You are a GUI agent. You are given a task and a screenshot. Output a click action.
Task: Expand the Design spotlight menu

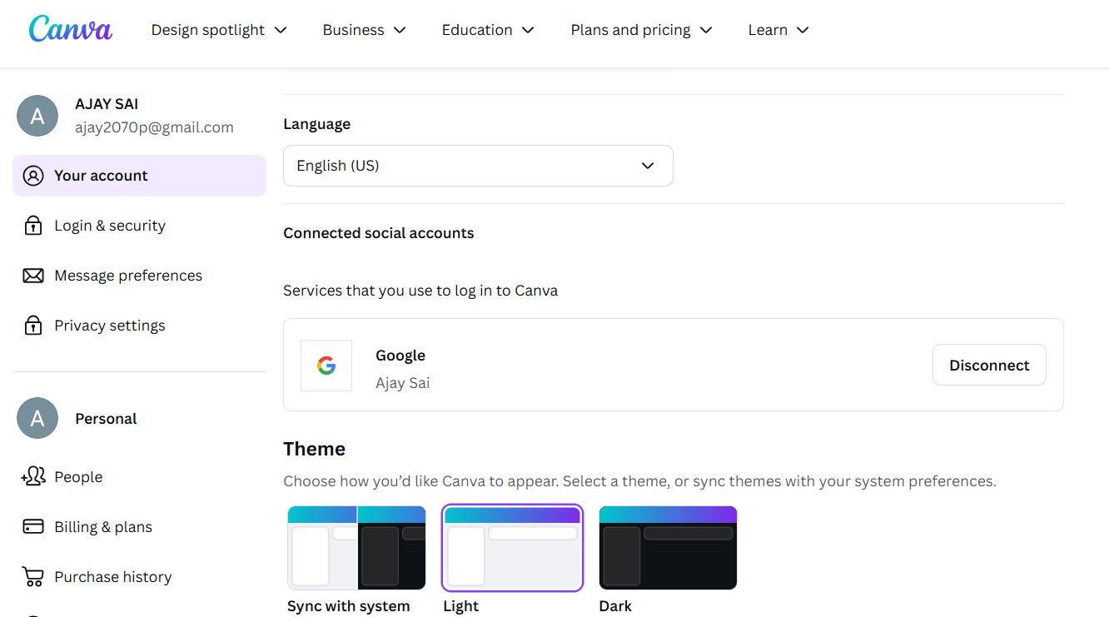coord(219,30)
